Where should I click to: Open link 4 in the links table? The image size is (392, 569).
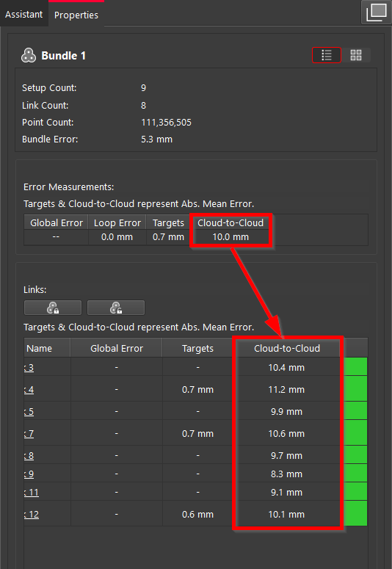pos(29,390)
